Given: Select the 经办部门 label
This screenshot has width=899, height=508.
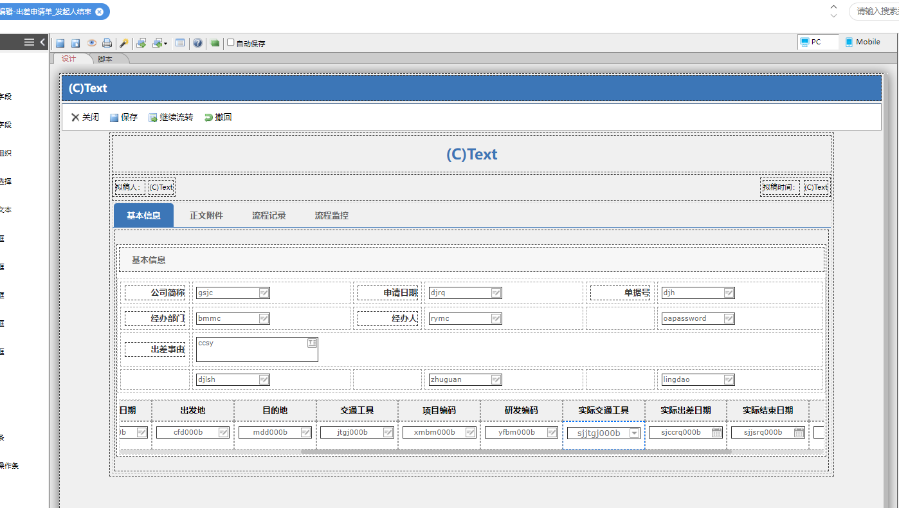Looking at the screenshot, I should point(155,318).
